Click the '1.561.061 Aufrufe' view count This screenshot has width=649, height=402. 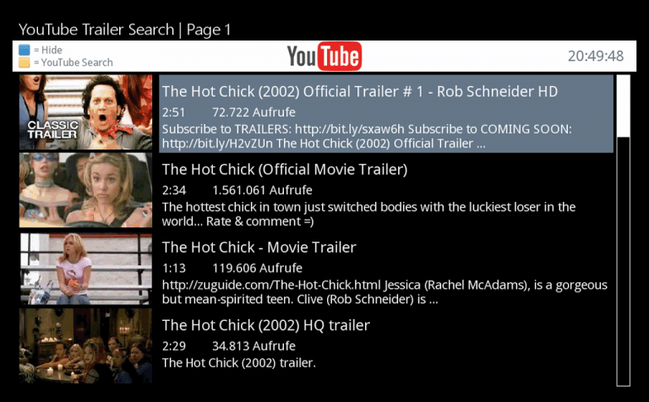[262, 190]
